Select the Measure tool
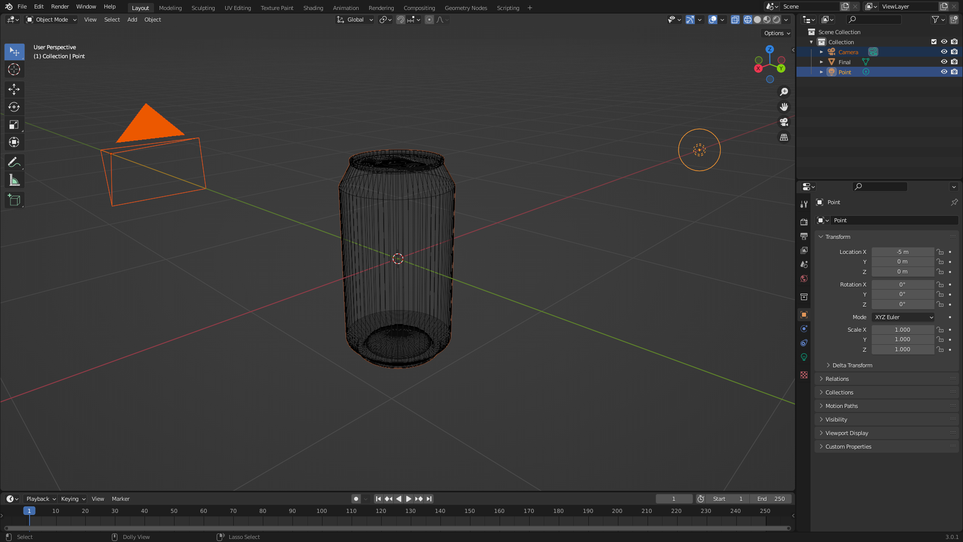 click(14, 180)
